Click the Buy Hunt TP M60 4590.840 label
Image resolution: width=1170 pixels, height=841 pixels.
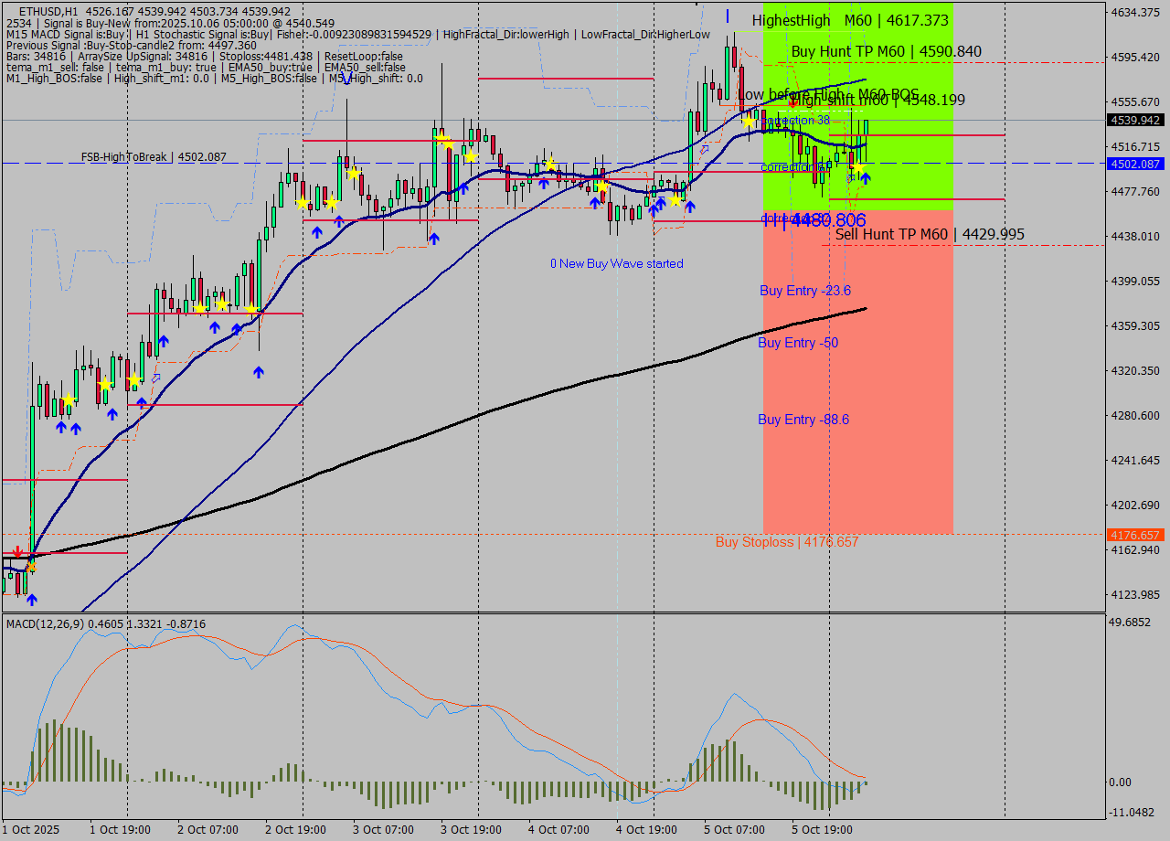tap(885, 52)
